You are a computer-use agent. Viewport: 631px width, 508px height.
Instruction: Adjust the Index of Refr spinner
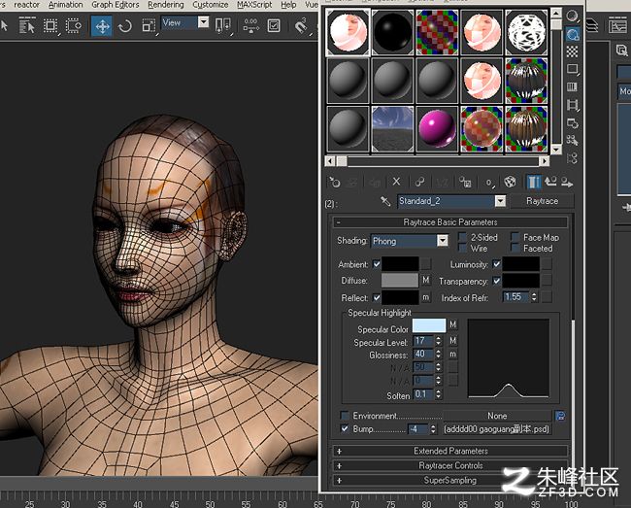point(534,297)
